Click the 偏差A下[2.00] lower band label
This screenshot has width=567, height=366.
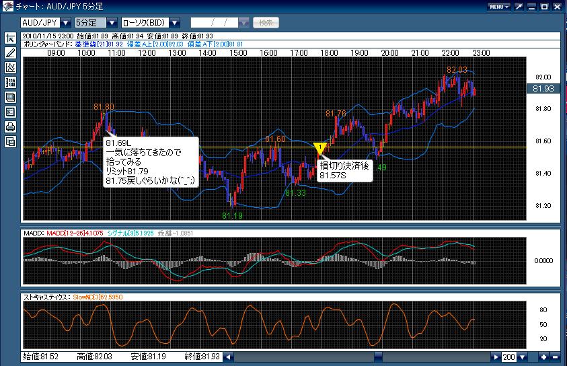click(215, 44)
